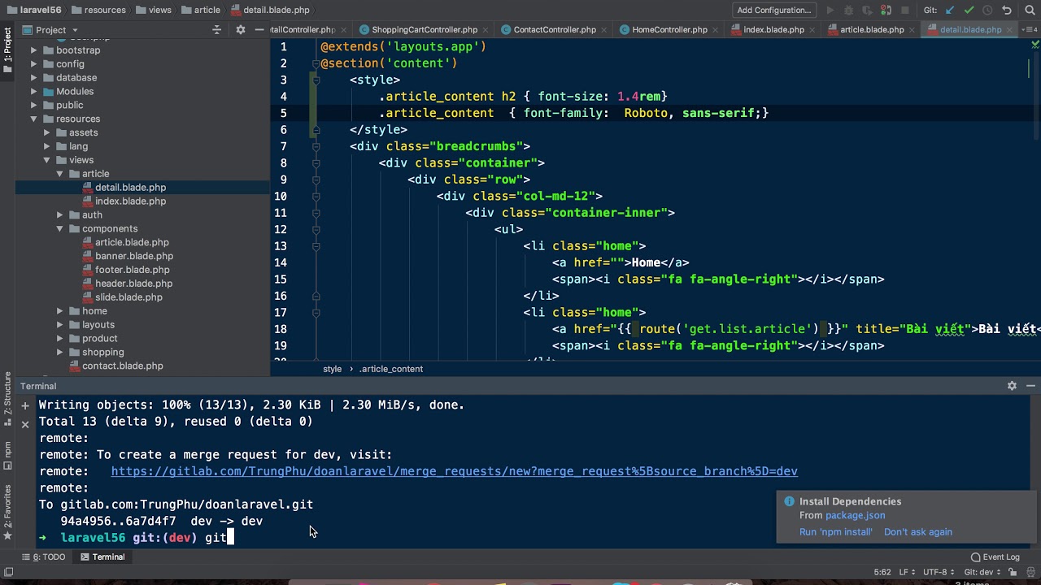This screenshot has width=1041, height=585.
Task: Toggle tool window bars icon in status bar
Action: (x=8, y=572)
